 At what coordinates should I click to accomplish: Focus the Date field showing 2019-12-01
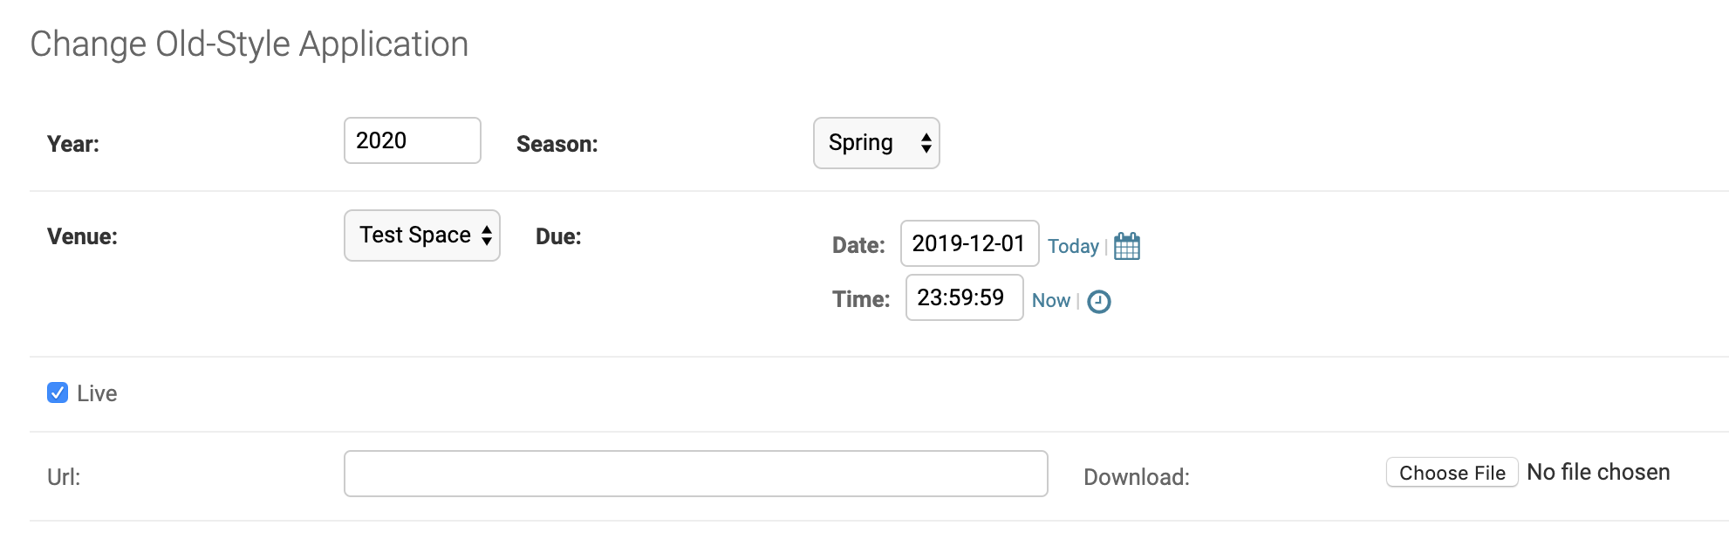969,243
